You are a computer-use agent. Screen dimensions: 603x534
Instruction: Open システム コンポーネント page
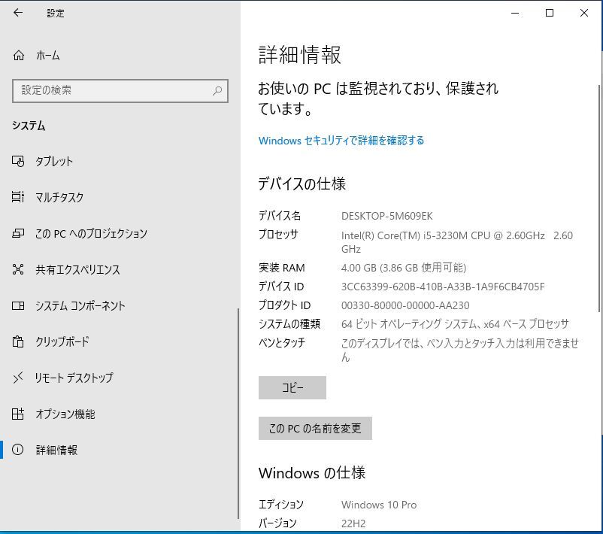point(120,305)
